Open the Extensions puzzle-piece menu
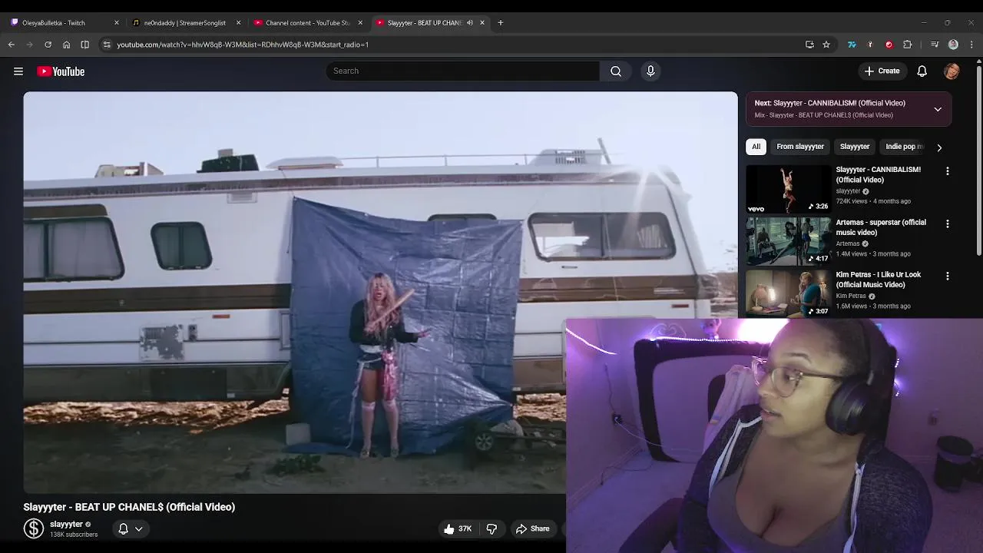This screenshot has height=553, width=983. click(907, 45)
